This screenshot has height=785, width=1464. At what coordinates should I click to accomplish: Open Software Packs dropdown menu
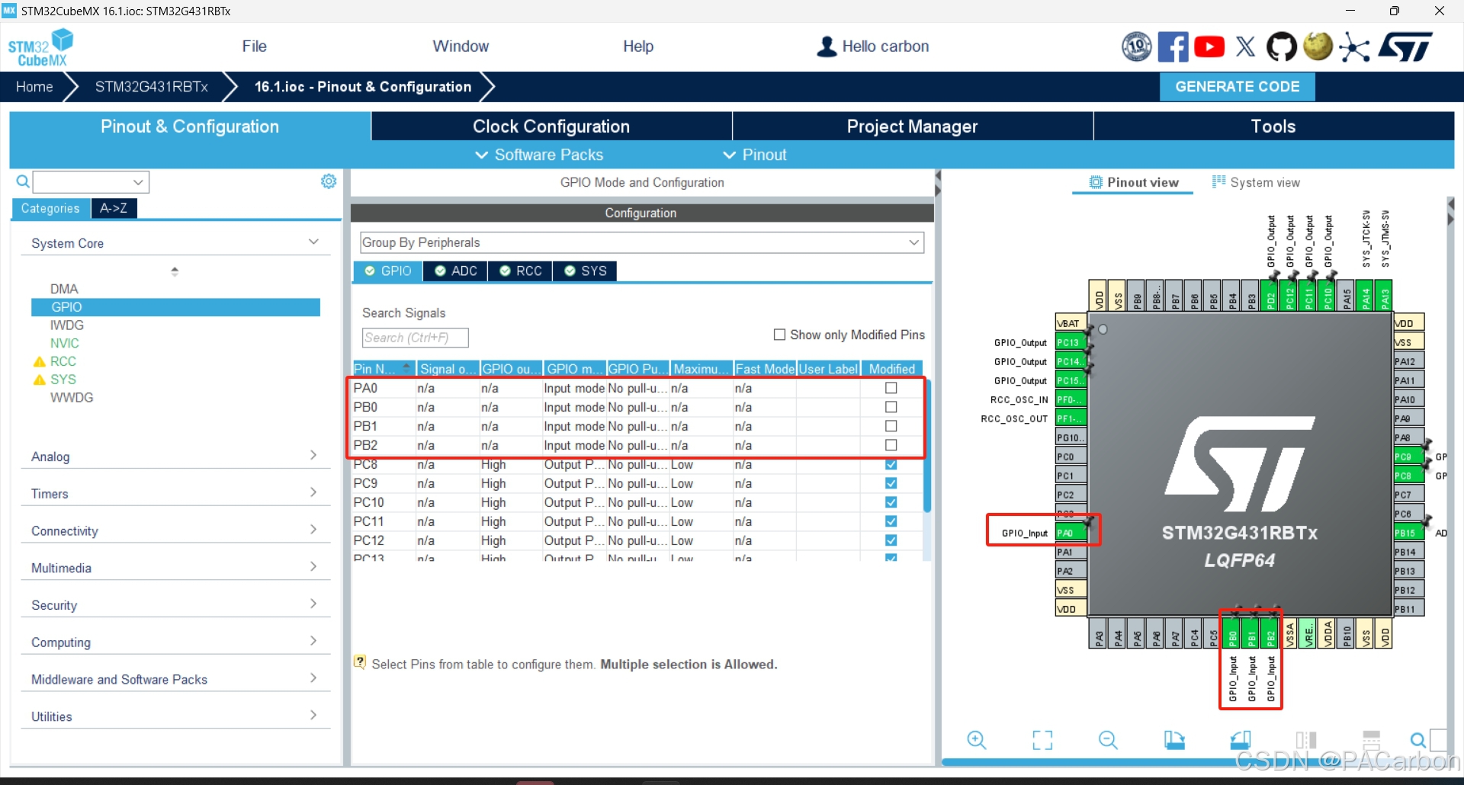tap(539, 155)
